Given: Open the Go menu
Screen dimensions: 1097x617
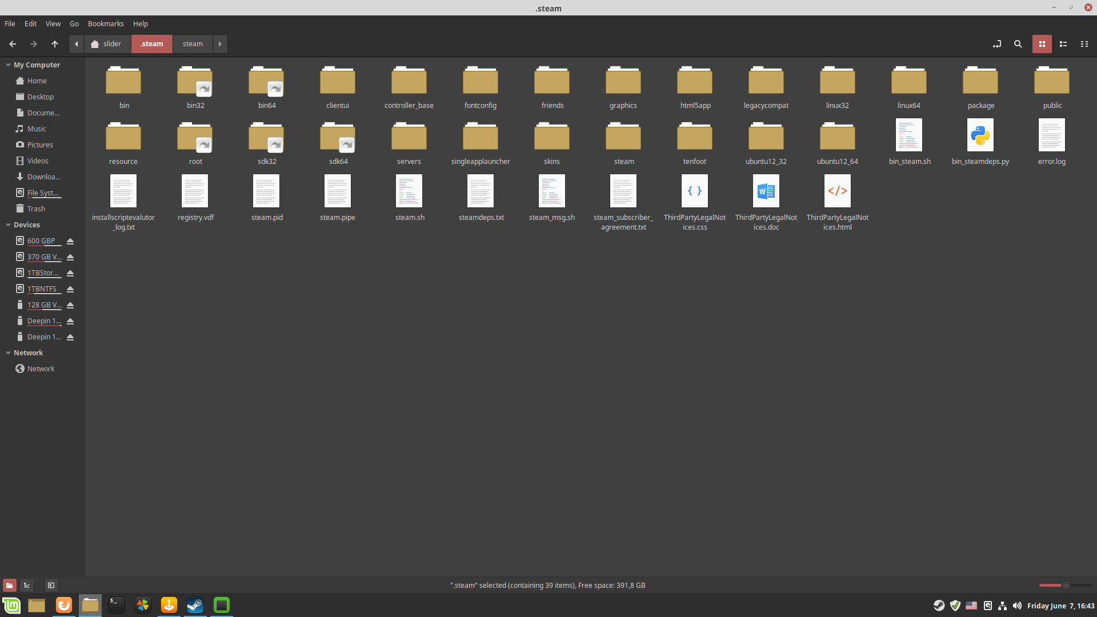Looking at the screenshot, I should [74, 23].
